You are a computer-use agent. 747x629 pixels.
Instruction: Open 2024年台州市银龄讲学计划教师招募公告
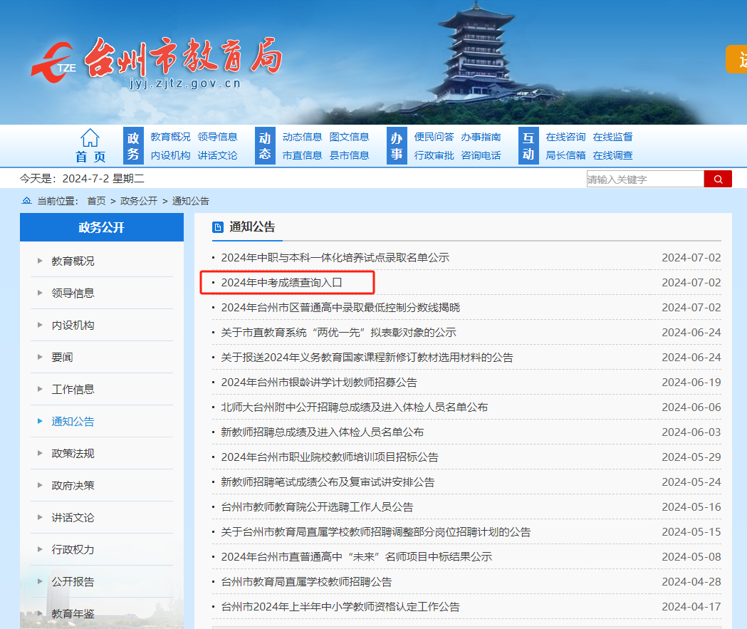[x=318, y=383]
